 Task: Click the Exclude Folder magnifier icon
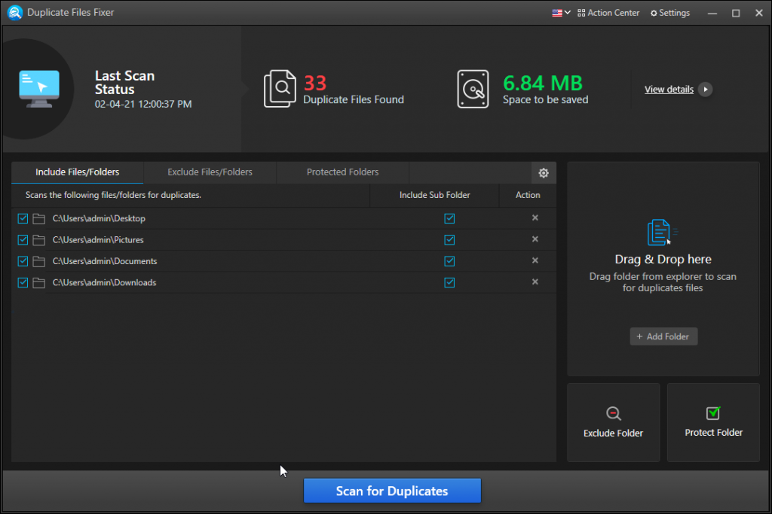tap(613, 412)
